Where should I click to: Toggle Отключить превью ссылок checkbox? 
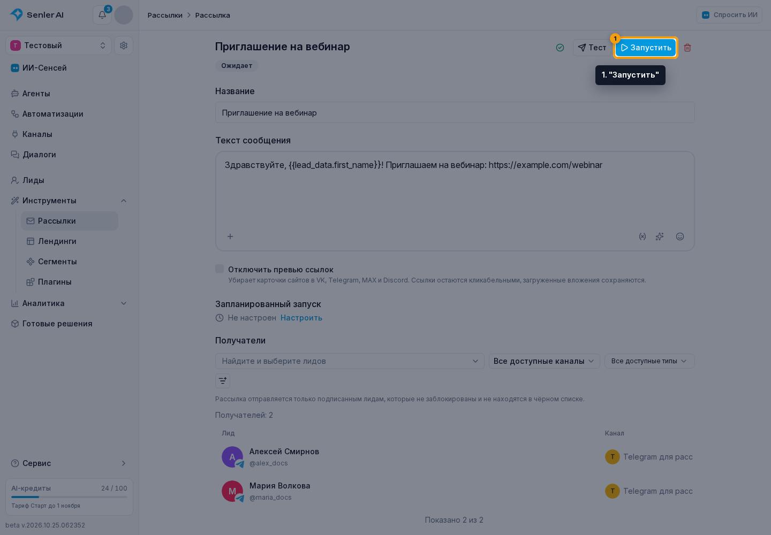tap(220, 269)
